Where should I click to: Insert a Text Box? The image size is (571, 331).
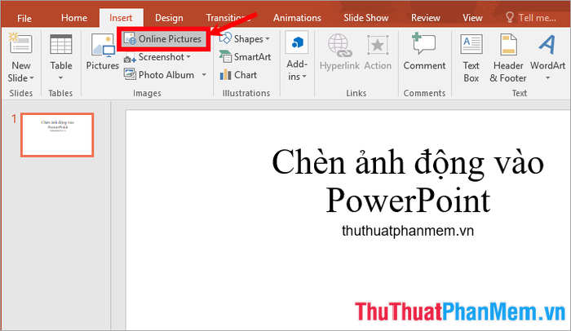(x=471, y=58)
